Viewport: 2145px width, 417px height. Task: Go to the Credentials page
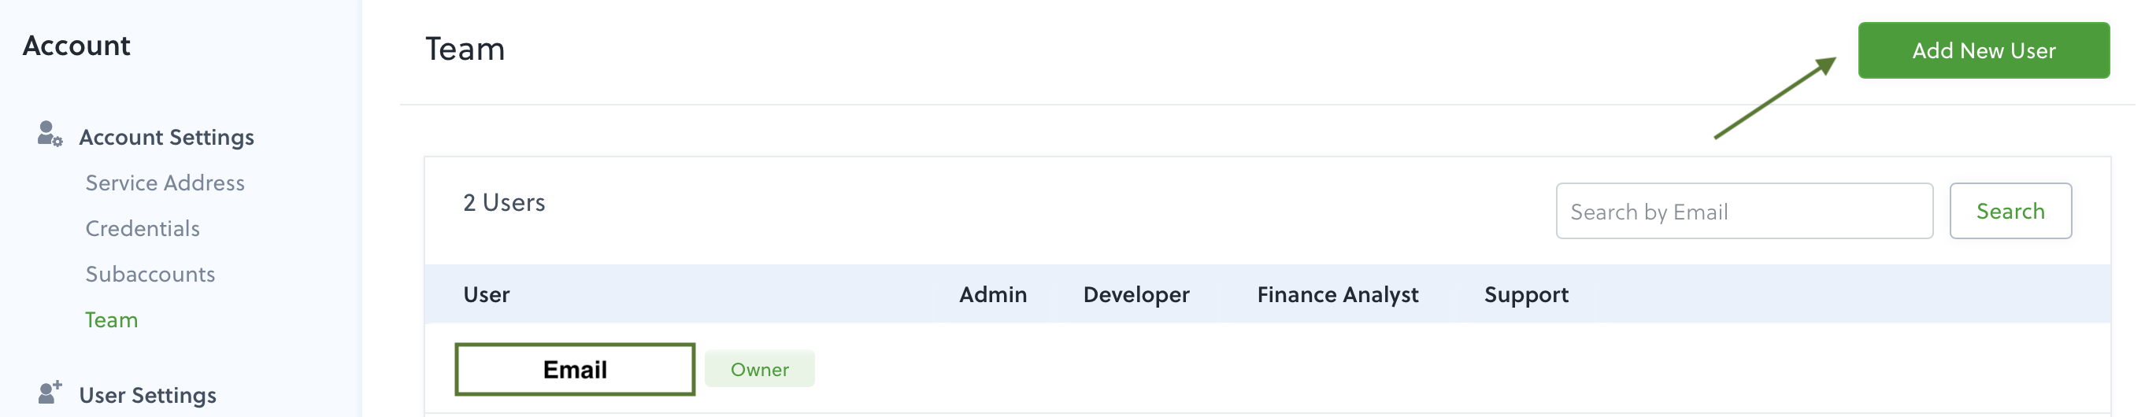point(143,229)
